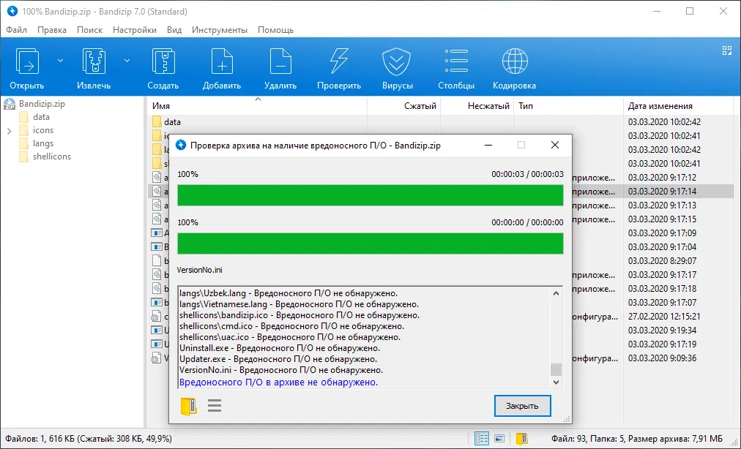Screen dimensions: 741x449
Task: Switch to details view in status bar
Action: click(482, 439)
